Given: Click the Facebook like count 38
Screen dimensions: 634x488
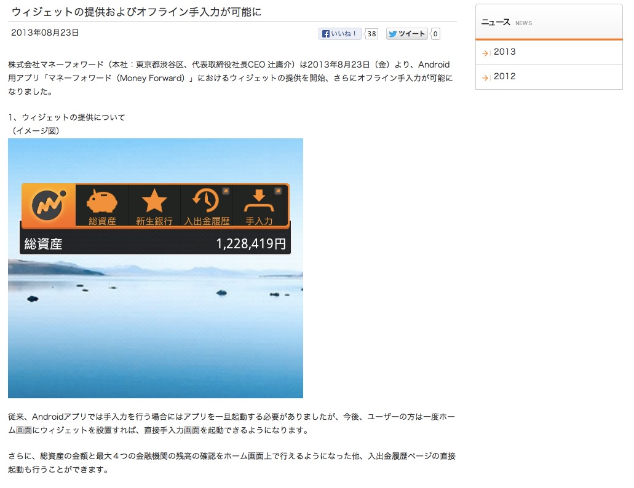Looking at the screenshot, I should pos(371,34).
